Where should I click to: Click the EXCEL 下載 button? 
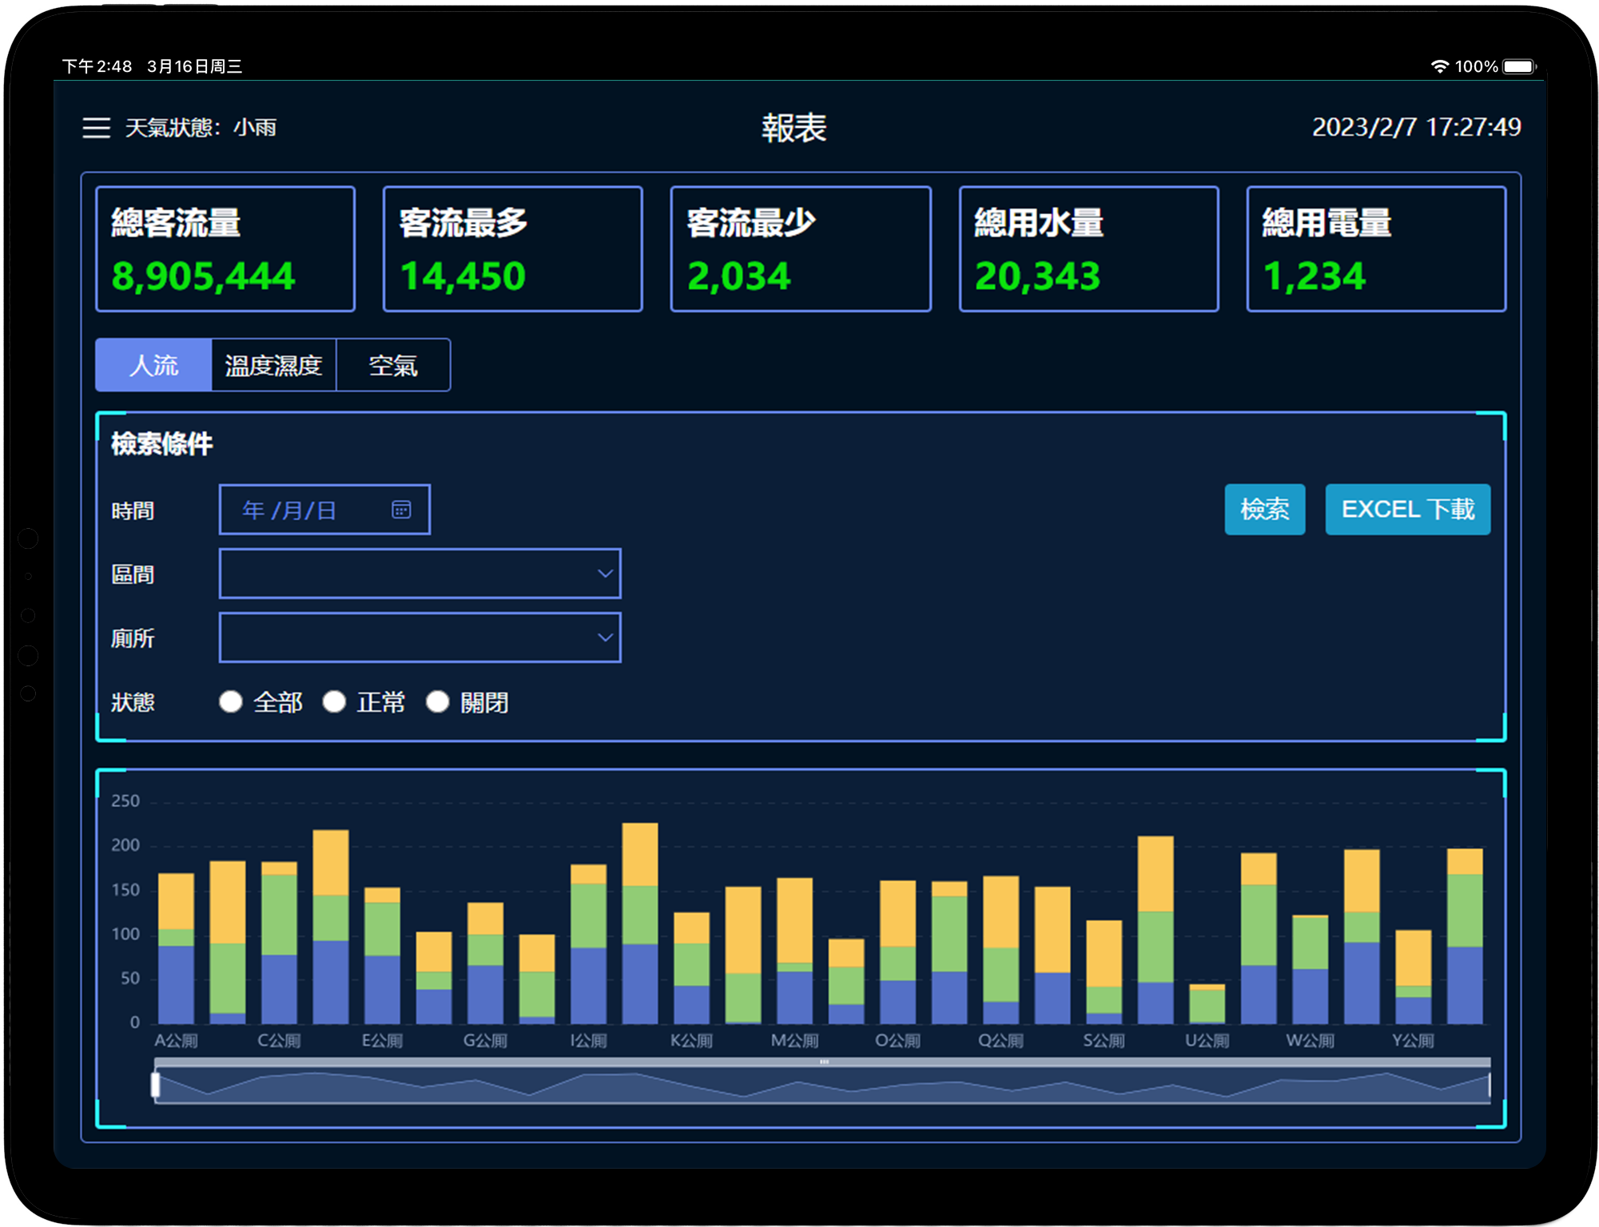tap(1407, 509)
